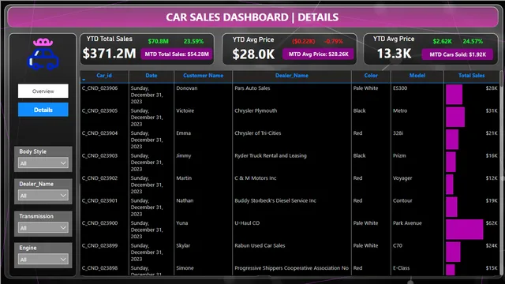Open the Dealer_Name filter dropdown
This screenshot has width=505, height=284.
pyautogui.click(x=43, y=196)
